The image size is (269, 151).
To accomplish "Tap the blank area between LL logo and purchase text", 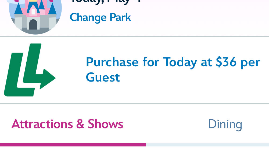I will click(71, 70).
